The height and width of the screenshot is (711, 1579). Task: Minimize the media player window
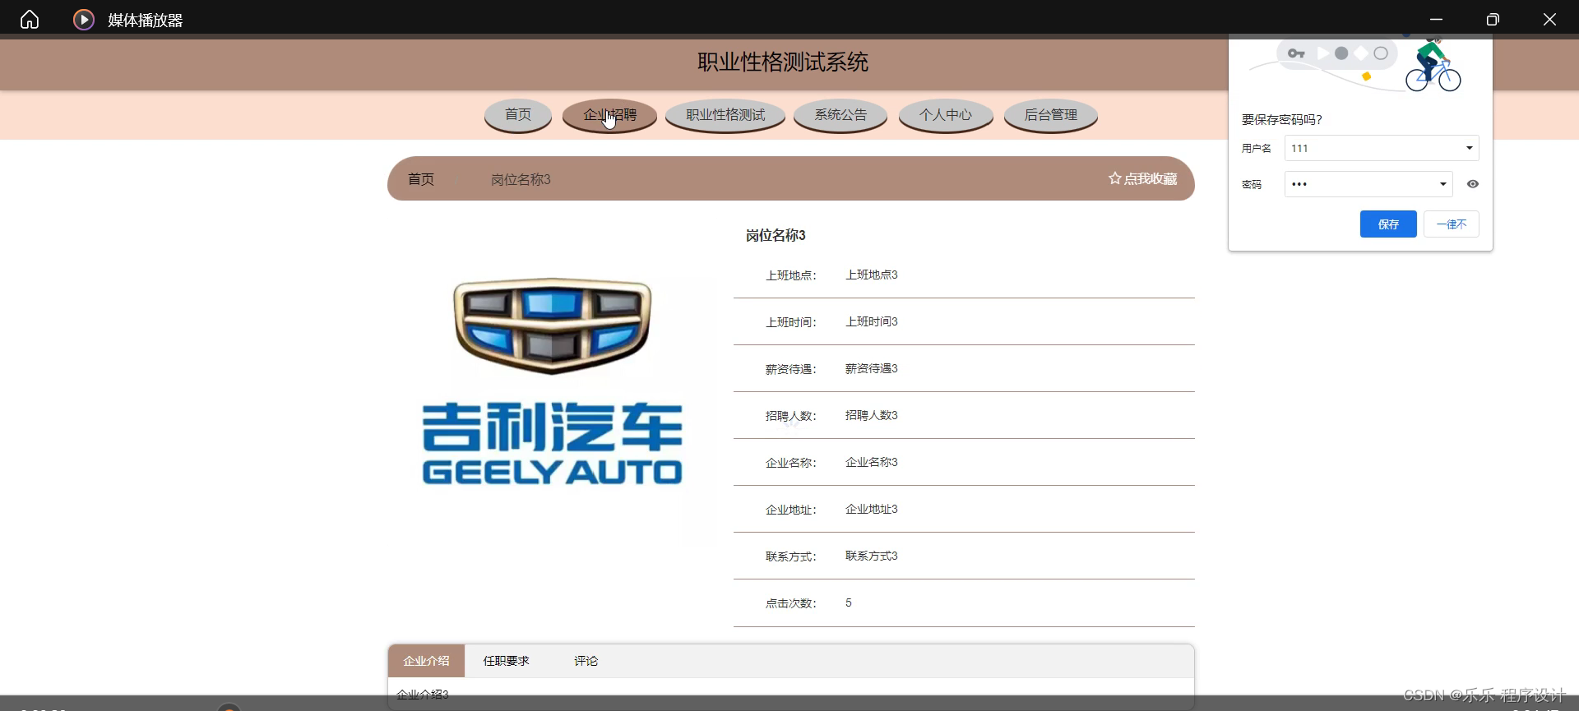(x=1436, y=19)
